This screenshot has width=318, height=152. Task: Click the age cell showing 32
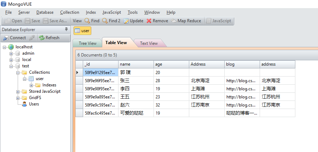(x=171, y=105)
